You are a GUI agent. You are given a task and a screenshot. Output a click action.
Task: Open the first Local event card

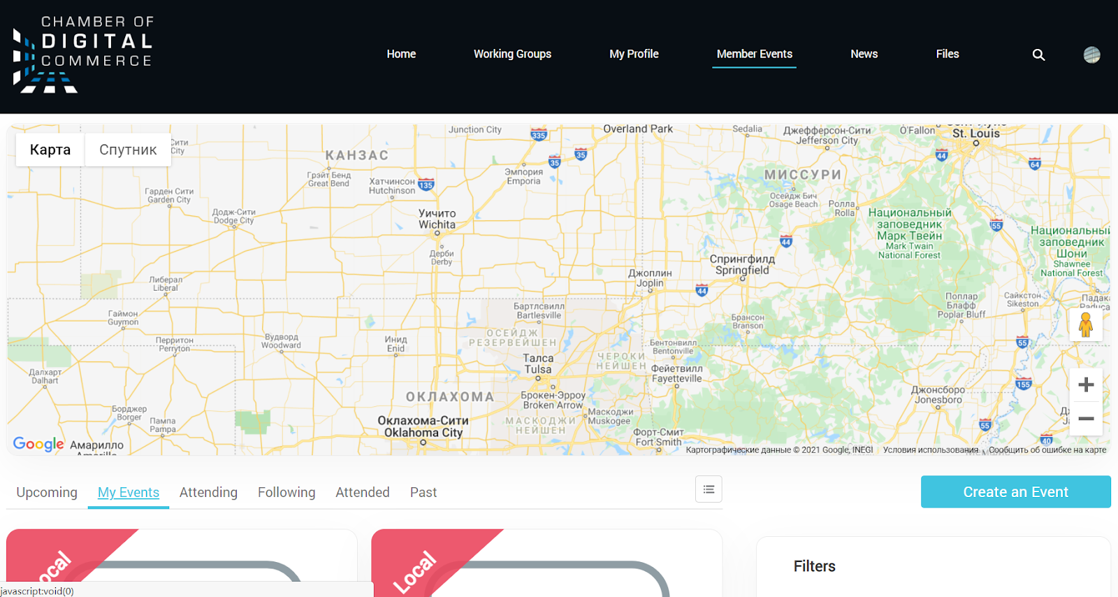182,563
